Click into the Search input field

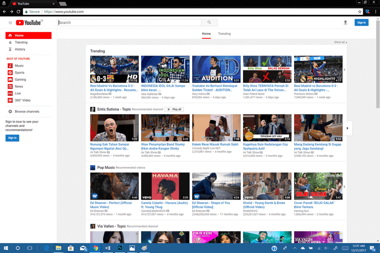click(x=129, y=23)
